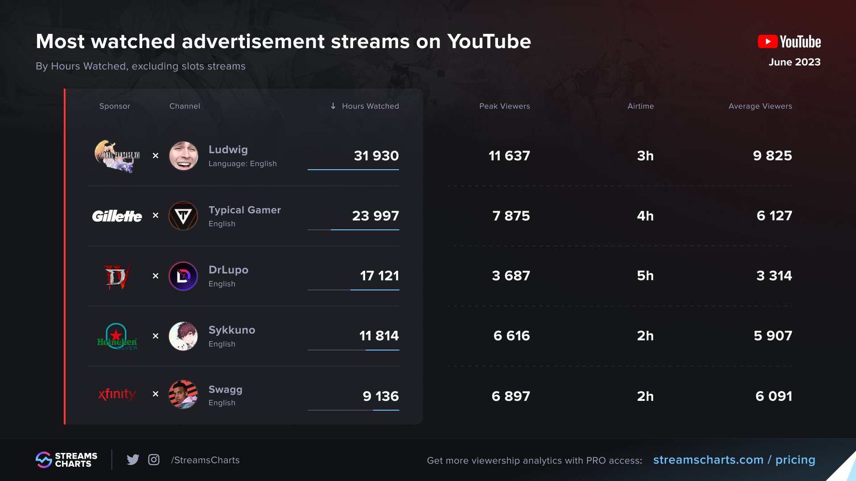Expand the Average Viewers column

tap(760, 106)
